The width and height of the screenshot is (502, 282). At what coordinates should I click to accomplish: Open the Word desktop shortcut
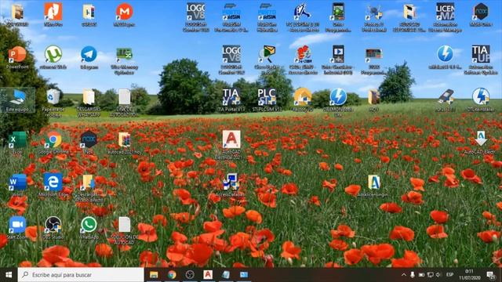pyautogui.click(x=17, y=183)
